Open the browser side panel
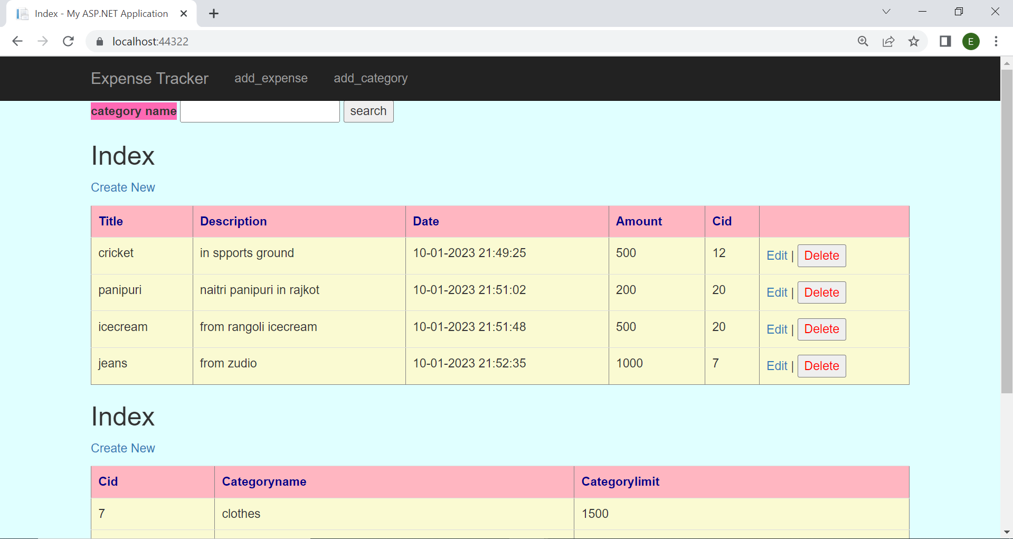The height and width of the screenshot is (539, 1013). click(945, 41)
